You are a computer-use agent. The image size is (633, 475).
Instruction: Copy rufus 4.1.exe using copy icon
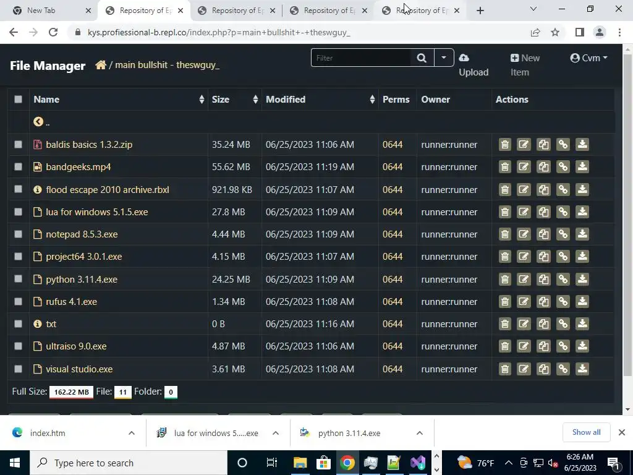tap(543, 301)
